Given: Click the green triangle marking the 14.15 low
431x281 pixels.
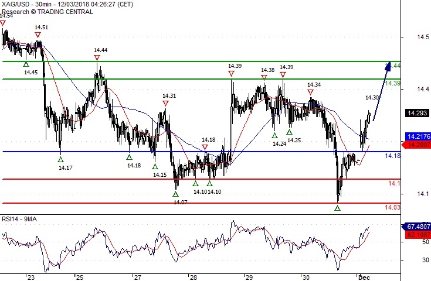Looking at the screenshot, I should 155,167.
